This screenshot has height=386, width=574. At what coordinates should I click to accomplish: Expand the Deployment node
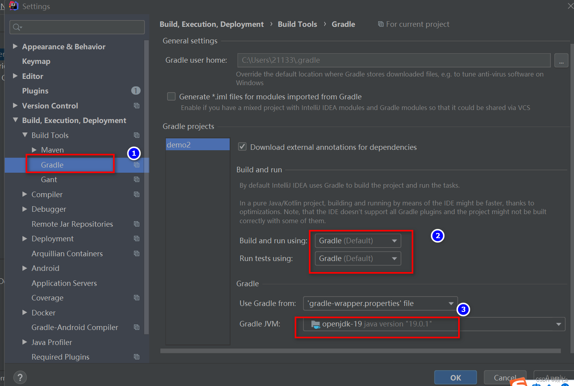tap(25, 239)
